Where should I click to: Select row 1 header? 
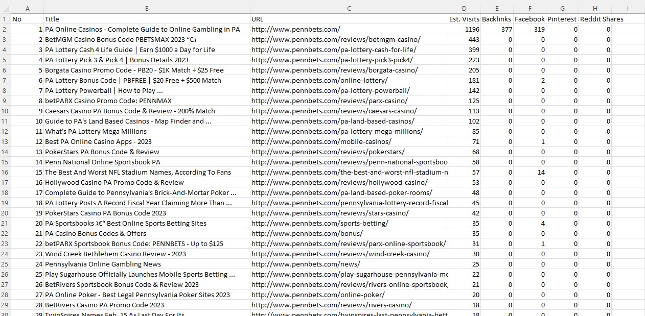click(x=6, y=19)
